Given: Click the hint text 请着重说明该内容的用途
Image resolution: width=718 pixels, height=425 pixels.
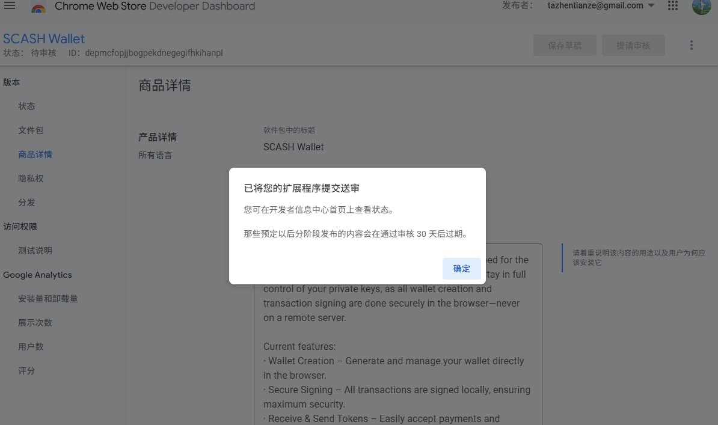Looking at the screenshot, I should [639, 257].
